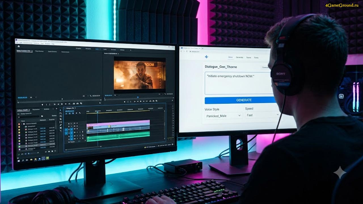Click the dialogue text box with 'Initiate emergency shutdown NOW.'
The height and width of the screenshot is (204, 363).
[239, 83]
